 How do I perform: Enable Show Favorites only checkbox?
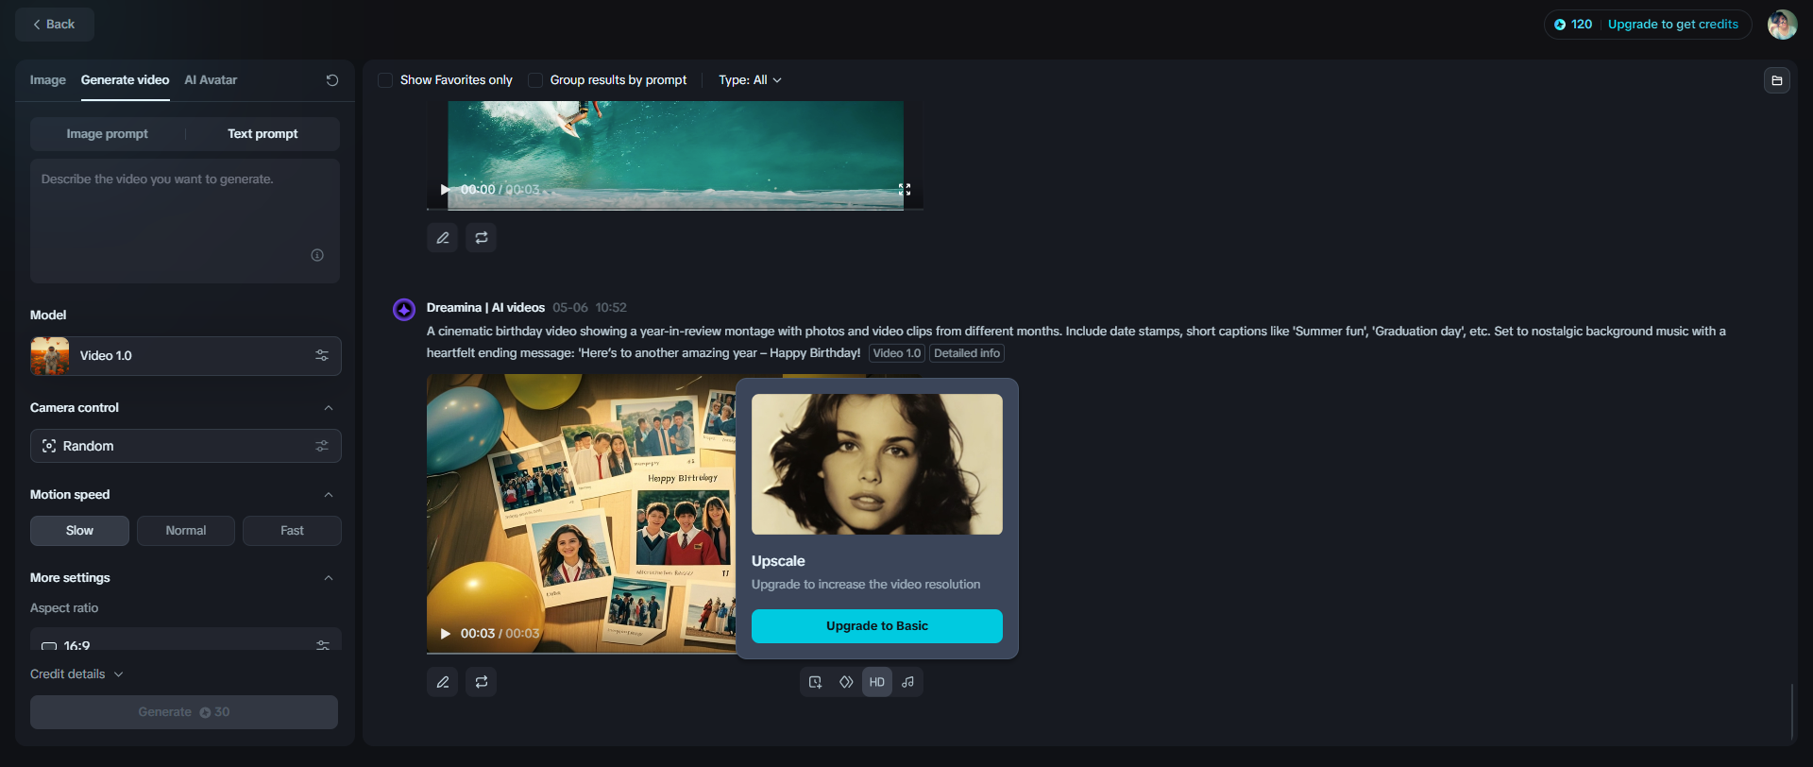click(385, 80)
